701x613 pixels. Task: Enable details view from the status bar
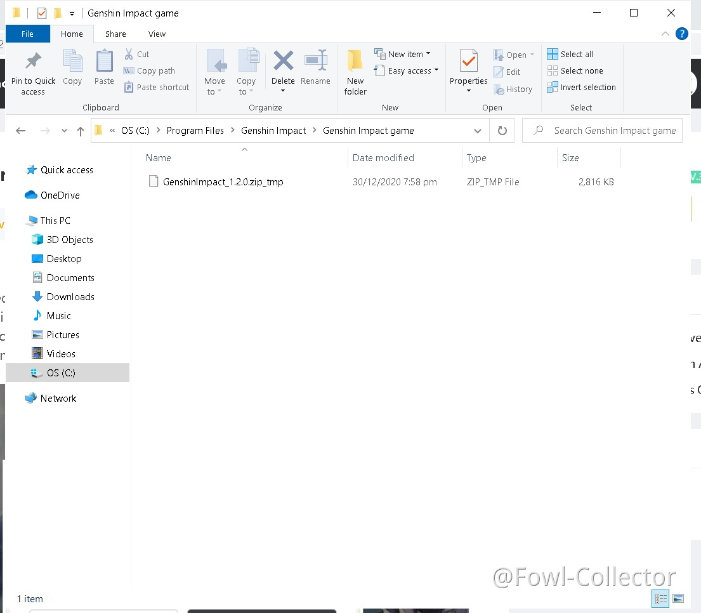(x=660, y=598)
